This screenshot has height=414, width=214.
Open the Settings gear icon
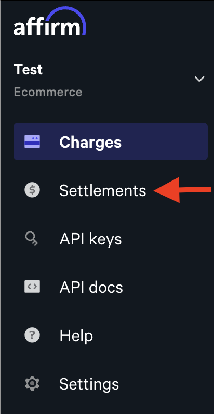click(x=32, y=384)
